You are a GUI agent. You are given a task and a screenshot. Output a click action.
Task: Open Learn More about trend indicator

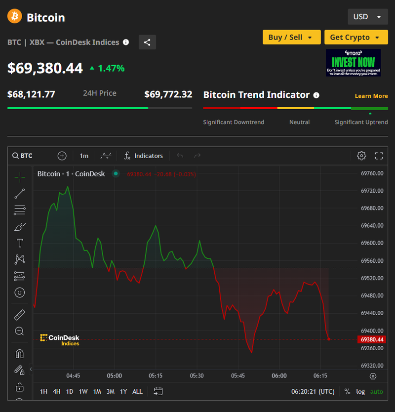371,96
